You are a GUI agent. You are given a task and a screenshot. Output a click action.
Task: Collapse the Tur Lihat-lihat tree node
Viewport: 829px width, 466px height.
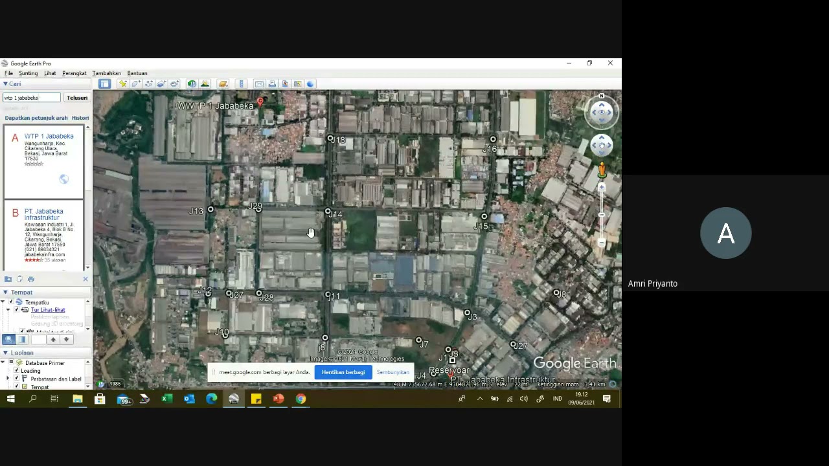[x=8, y=310]
